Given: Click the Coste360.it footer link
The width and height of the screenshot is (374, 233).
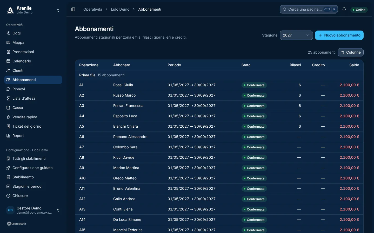Looking at the screenshot, I should pyautogui.click(x=17, y=224).
